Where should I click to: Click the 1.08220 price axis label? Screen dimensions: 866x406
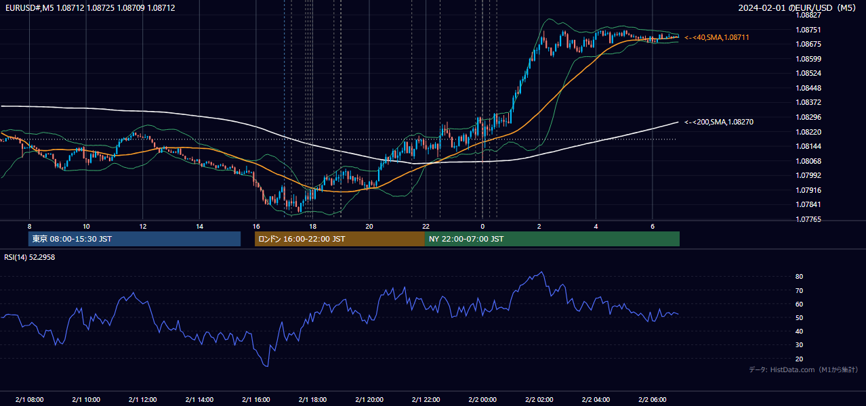pos(809,132)
